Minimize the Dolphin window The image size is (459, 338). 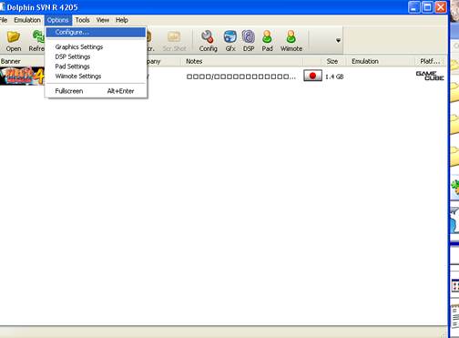click(x=414, y=7)
